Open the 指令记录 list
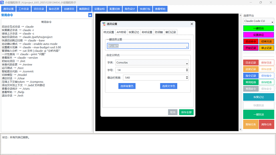Image resolution: width=276 pixels, height=155 pixels. [251, 76]
